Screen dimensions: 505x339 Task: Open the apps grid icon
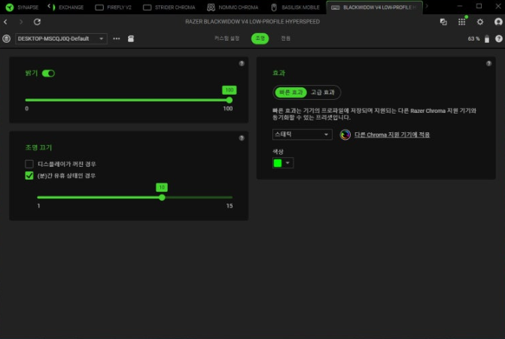pyautogui.click(x=461, y=22)
